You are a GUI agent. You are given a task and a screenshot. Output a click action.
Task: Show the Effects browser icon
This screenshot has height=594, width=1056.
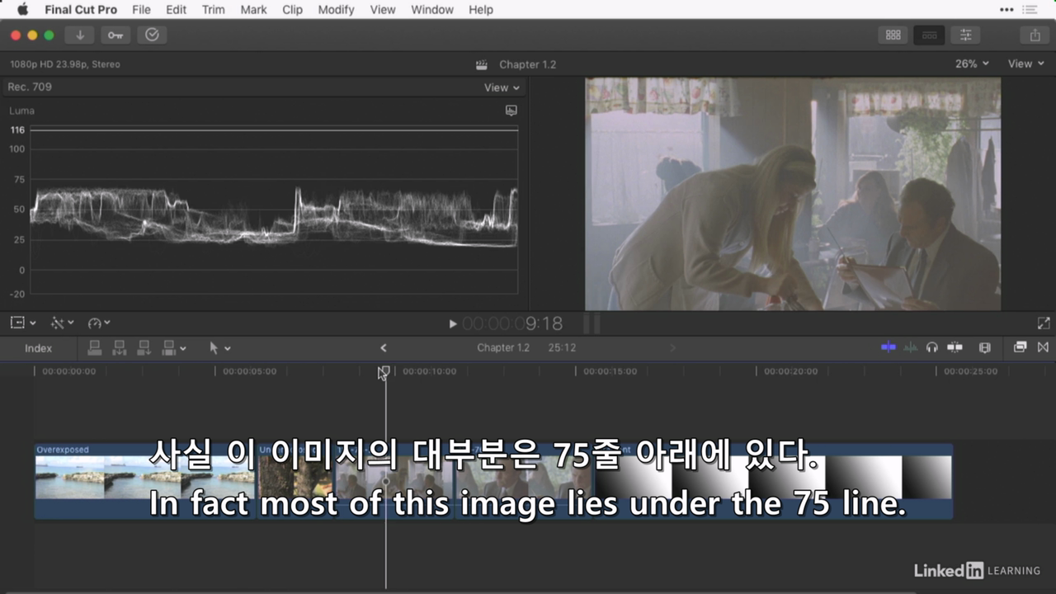[x=1021, y=347]
